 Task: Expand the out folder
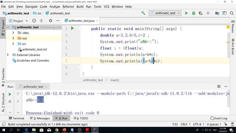click(x=13, y=38)
